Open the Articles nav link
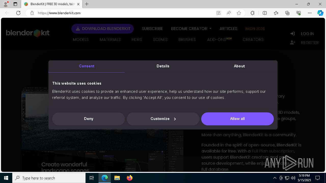The height and width of the screenshot is (183, 326). click(x=228, y=29)
